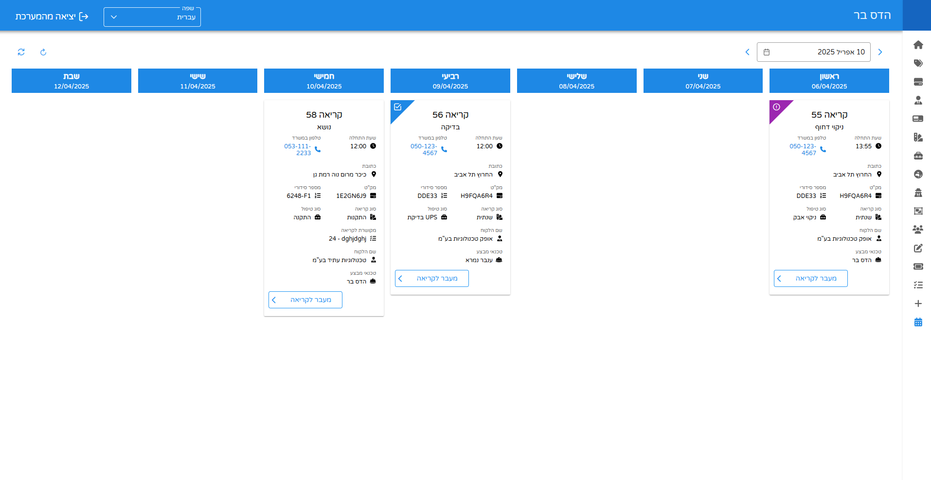This screenshot has height=480, width=931.
Task: Click customer טכנולוגיות עתיד בע"מ on call 58
Action: [x=340, y=260]
